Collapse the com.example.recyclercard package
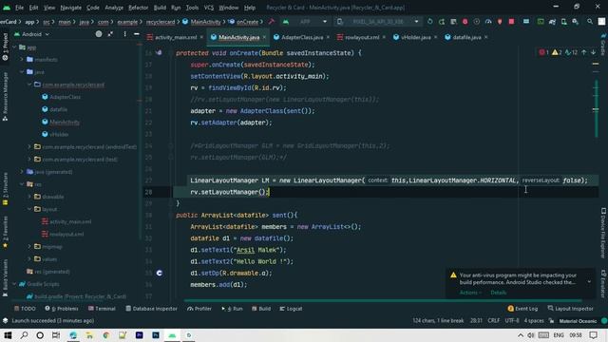Screen dimensions: 608x342 29,85
